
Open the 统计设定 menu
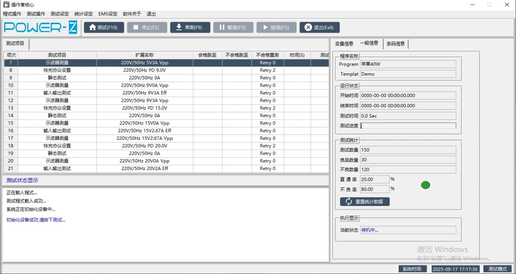(x=83, y=14)
